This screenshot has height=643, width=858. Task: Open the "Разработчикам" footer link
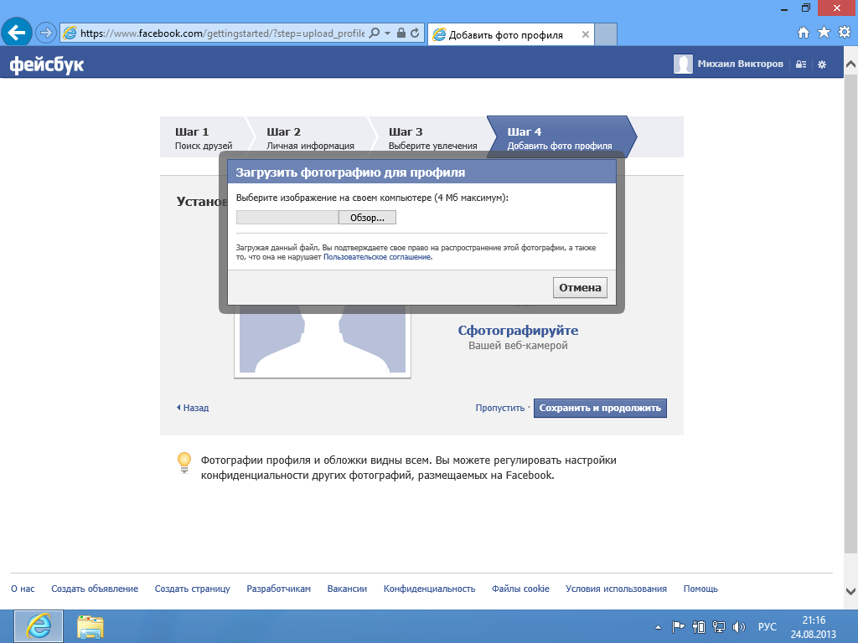pyautogui.click(x=278, y=589)
